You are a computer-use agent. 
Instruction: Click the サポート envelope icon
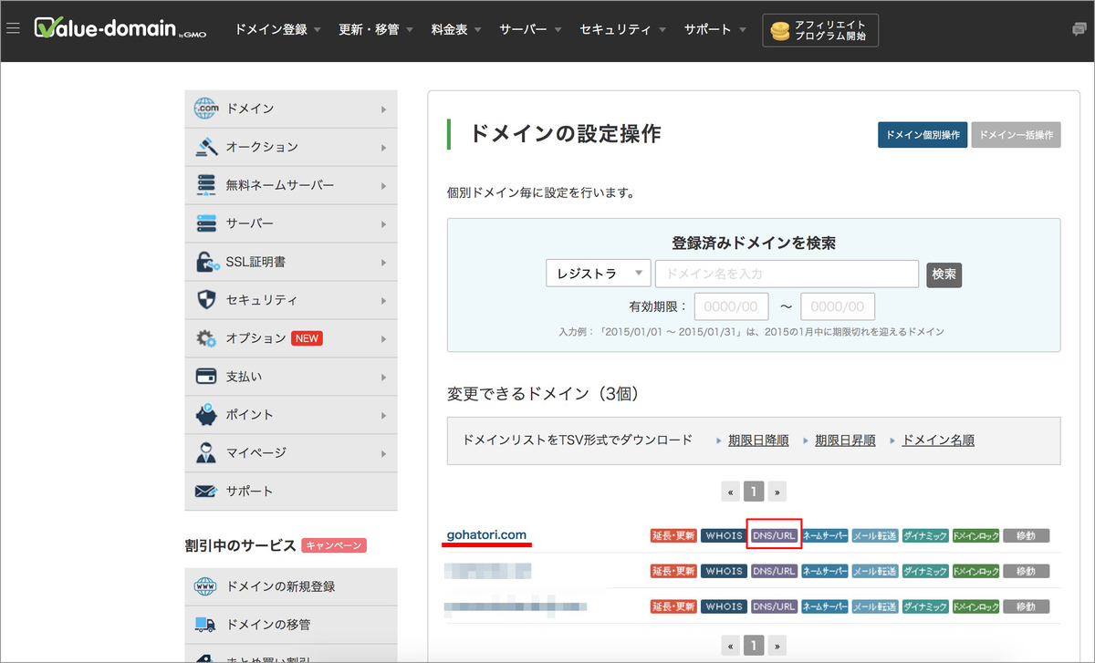click(x=206, y=492)
